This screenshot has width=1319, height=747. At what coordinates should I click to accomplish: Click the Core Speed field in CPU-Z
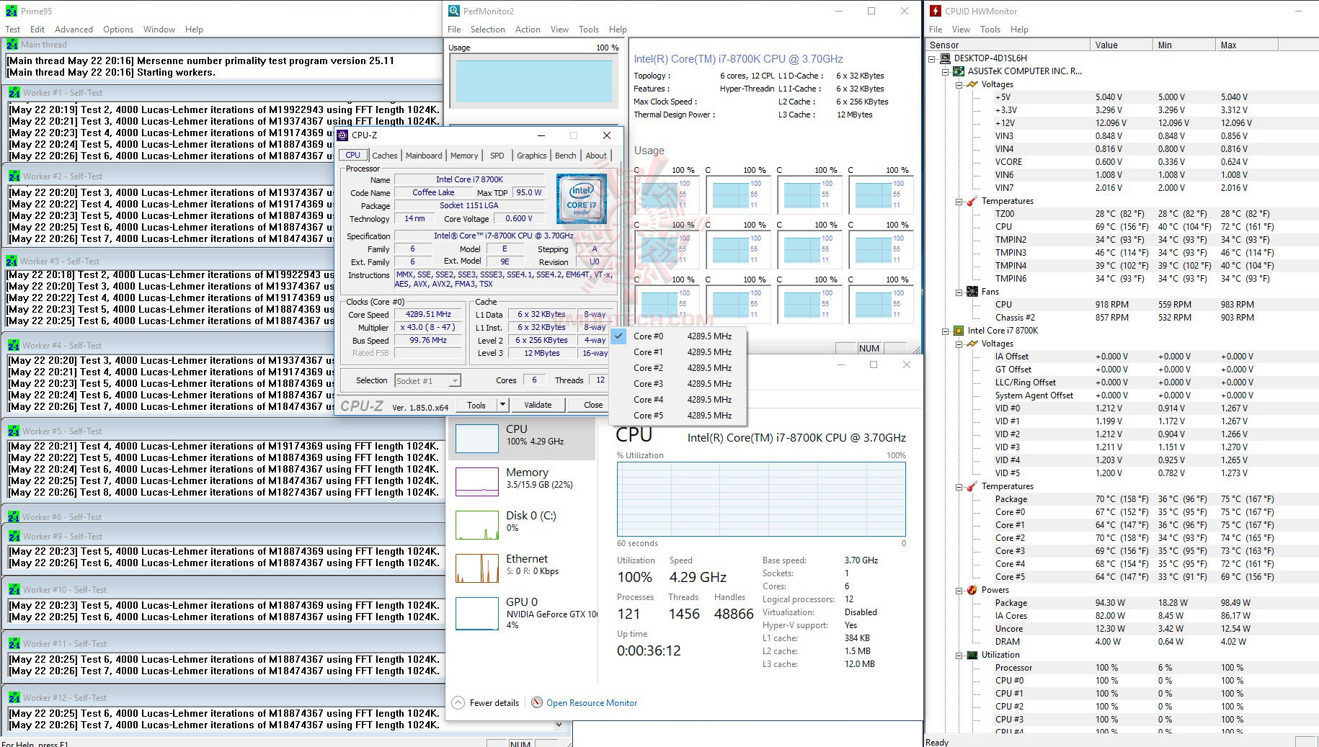point(428,315)
